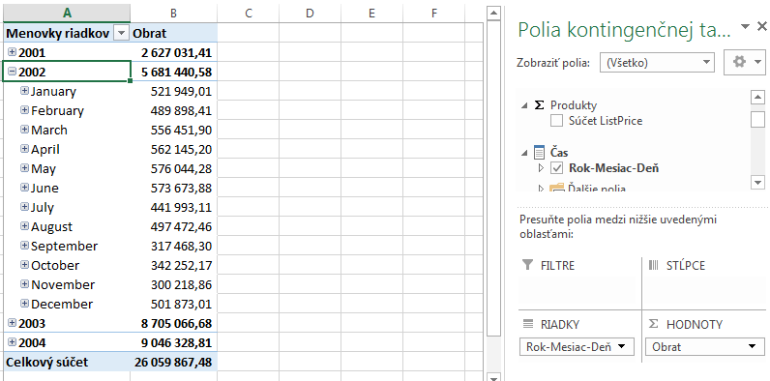Click the Menovky riadkov filter button
This screenshot has width=770, height=381.
(120, 33)
